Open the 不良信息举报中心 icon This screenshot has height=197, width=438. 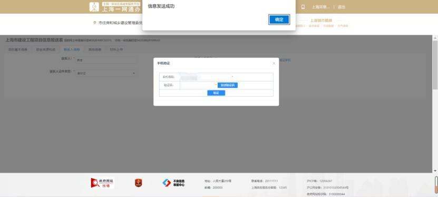pyautogui.click(x=173, y=183)
